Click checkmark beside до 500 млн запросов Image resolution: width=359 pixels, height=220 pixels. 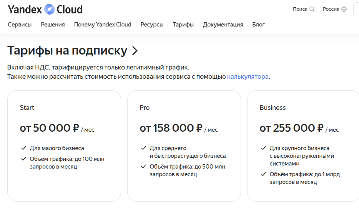pyautogui.click(x=143, y=167)
